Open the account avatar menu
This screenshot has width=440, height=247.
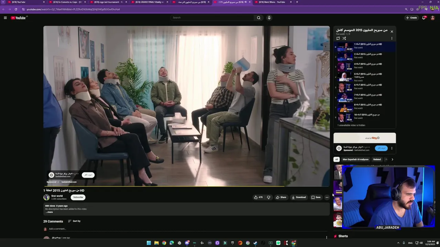[432, 18]
